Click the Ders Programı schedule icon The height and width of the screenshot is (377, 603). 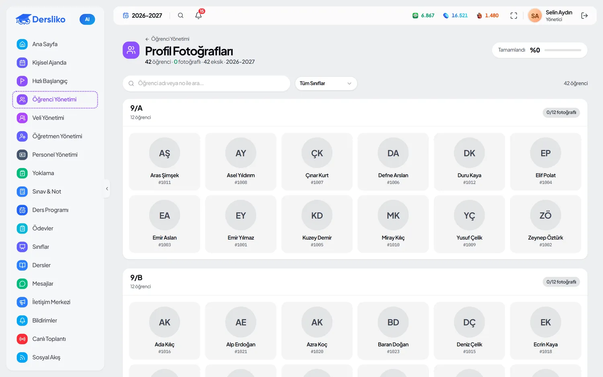[x=23, y=210]
